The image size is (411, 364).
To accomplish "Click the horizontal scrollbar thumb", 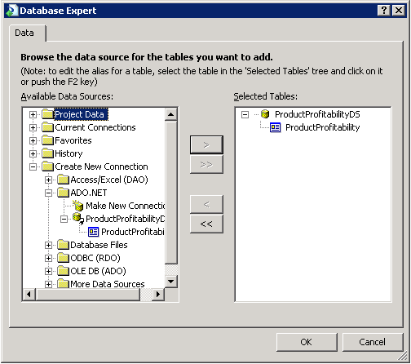I will pyautogui.click(x=88, y=295).
